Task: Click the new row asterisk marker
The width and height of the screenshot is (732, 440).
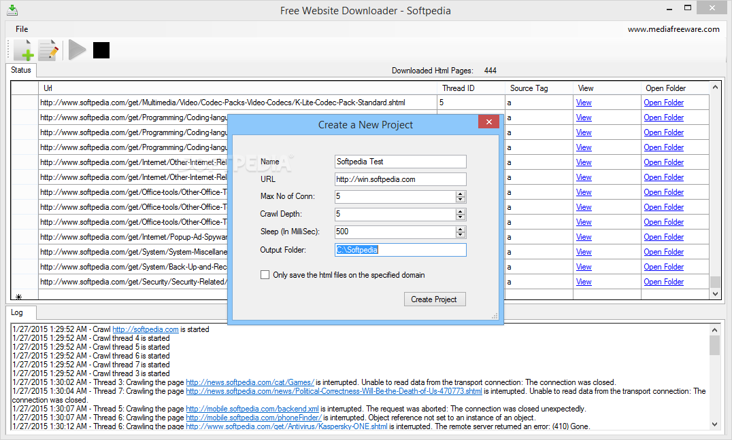Action: (18, 296)
